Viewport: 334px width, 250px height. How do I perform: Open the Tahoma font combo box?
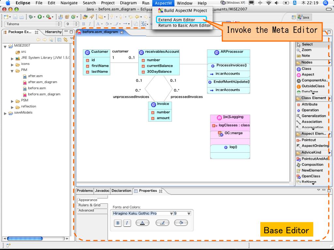tap(33, 24)
